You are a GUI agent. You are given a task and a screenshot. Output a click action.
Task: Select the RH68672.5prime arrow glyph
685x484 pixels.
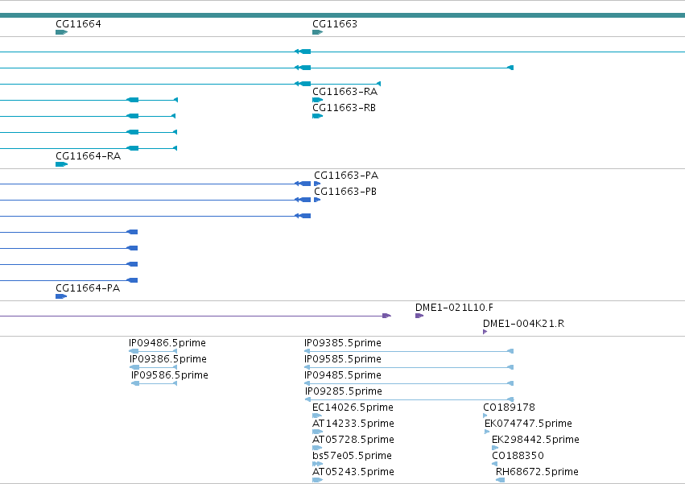point(500,480)
